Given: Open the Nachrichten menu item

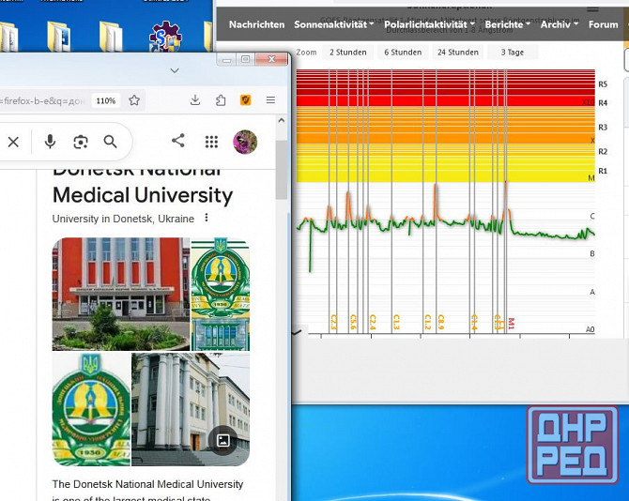Looking at the screenshot, I should click(x=256, y=24).
